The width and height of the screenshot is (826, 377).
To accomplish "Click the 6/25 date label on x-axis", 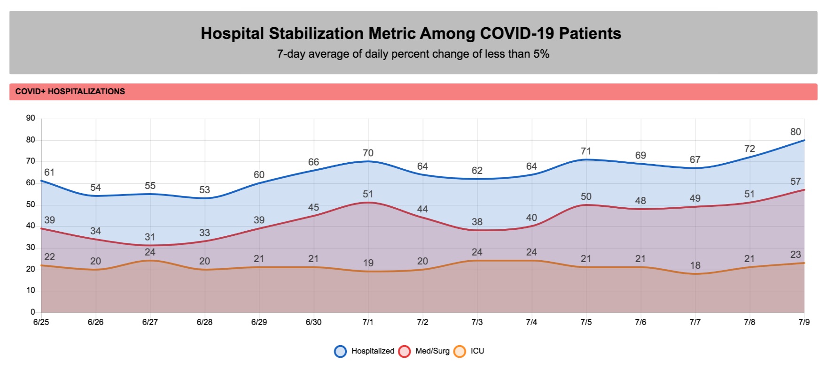I will coord(41,322).
